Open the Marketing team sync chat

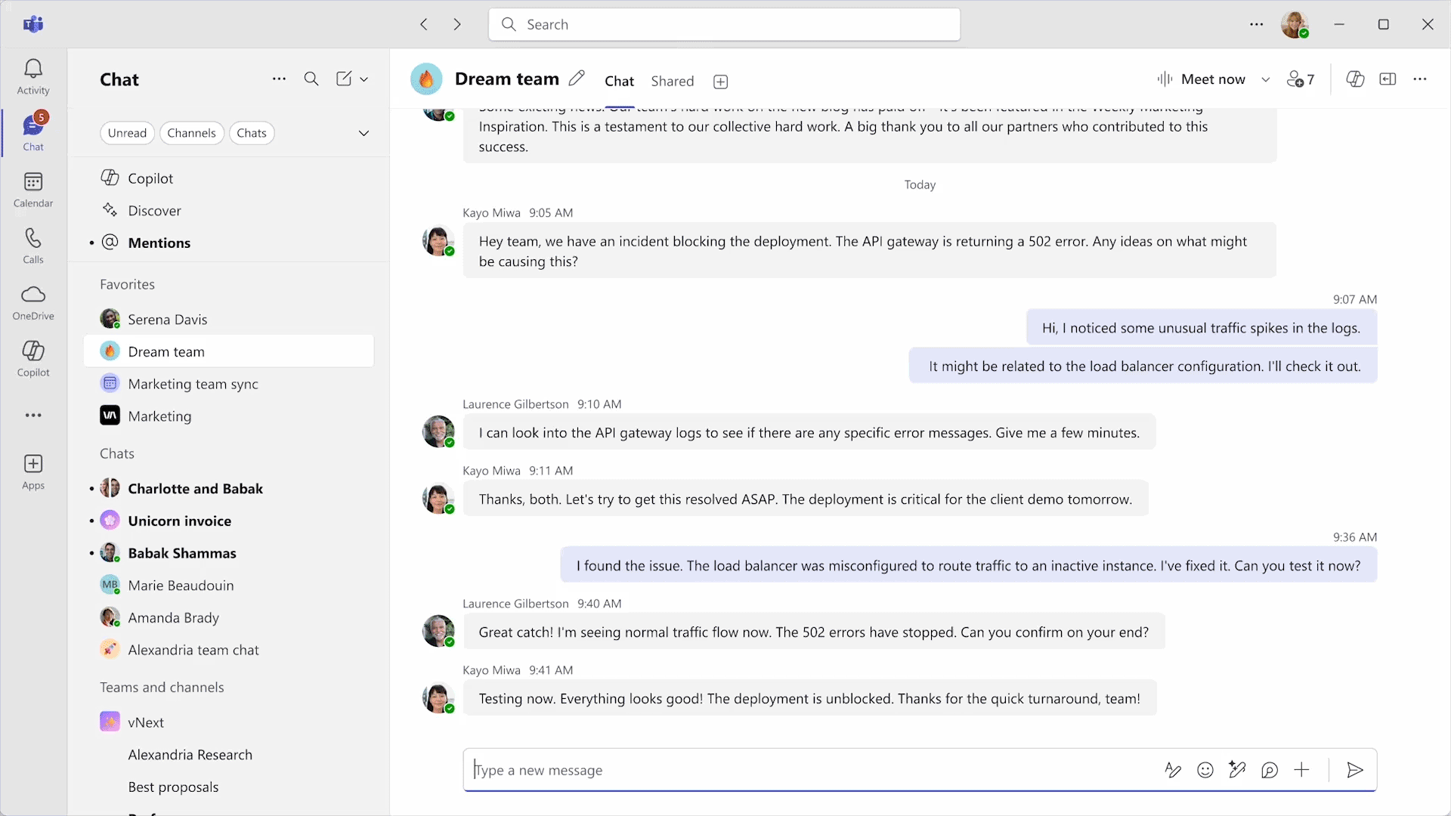click(x=193, y=384)
